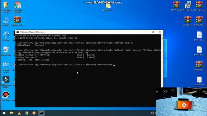This screenshot has width=207, height=116.
Task: Click the red recording indicator in the tray
Action: coord(152,113)
